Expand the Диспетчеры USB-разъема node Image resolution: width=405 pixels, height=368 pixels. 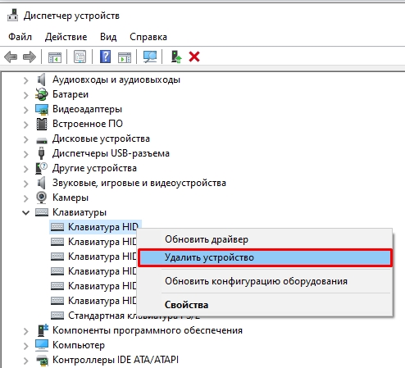26,154
